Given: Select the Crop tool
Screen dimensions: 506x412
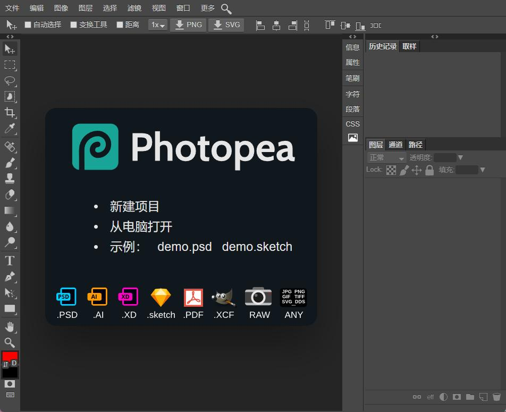Looking at the screenshot, I should 10,112.
